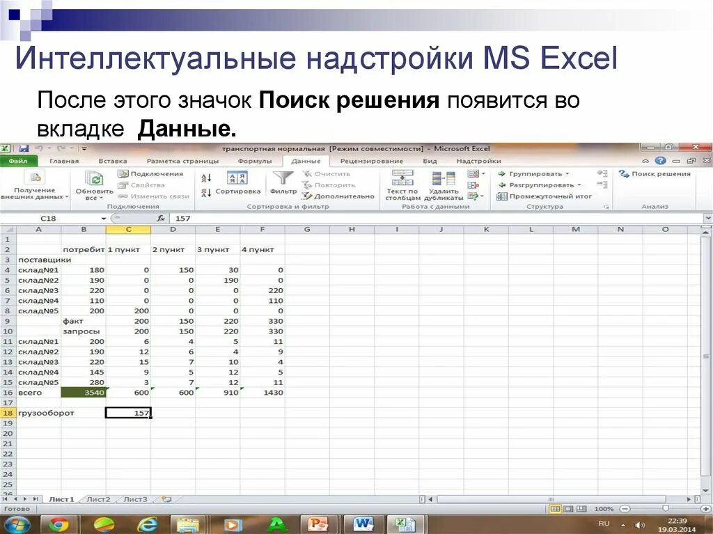Click Reapply filter (Повторить)

(x=329, y=185)
